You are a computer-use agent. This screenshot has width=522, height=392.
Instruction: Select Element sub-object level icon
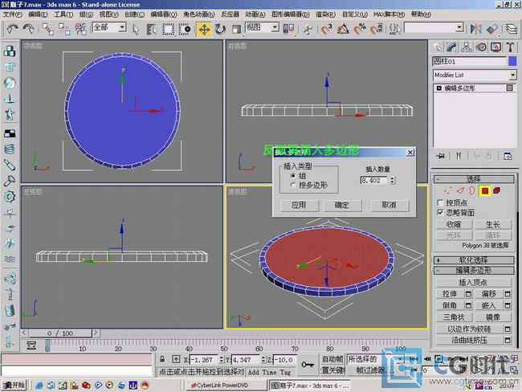click(496, 190)
